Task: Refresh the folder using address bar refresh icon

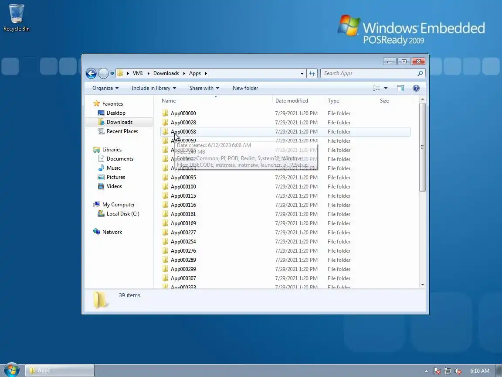Action: tap(312, 73)
